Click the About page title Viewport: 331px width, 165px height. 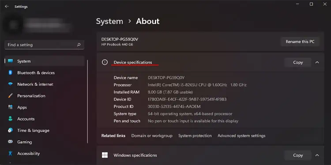(148, 21)
